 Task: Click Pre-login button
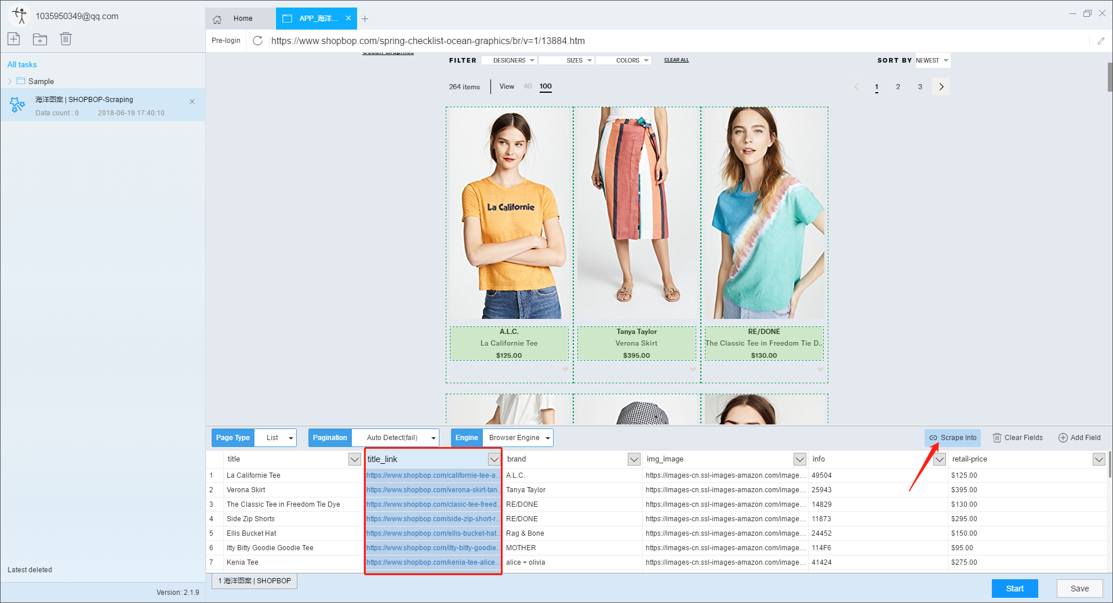tap(226, 41)
